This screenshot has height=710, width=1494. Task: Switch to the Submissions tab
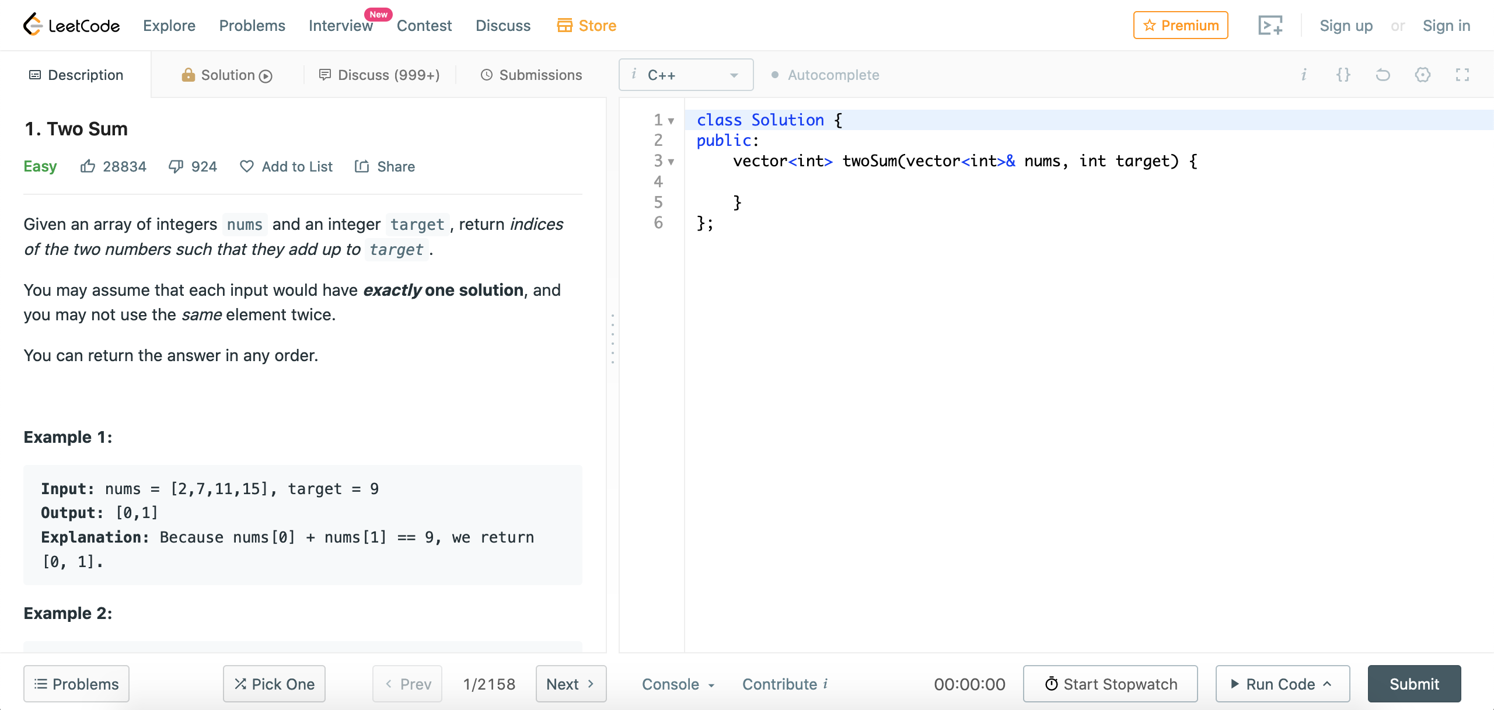(533, 74)
